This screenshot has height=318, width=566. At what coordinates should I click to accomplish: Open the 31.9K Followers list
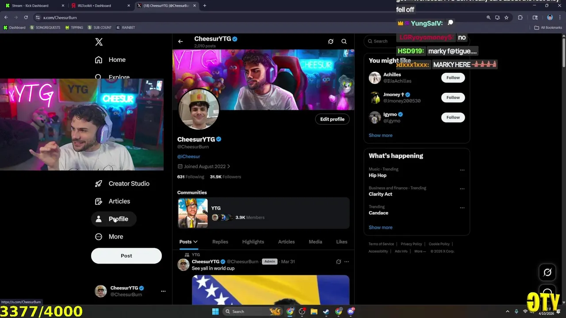226,177
